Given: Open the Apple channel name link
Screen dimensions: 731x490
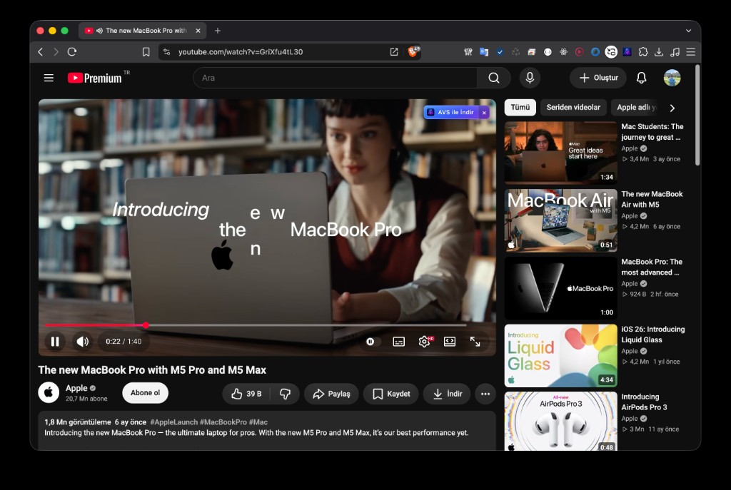Looking at the screenshot, I should coord(76,388).
